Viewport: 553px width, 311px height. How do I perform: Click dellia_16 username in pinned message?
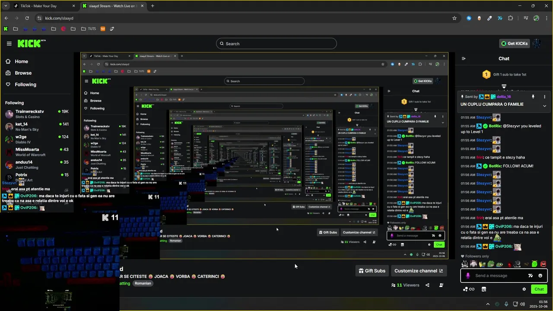504,97
